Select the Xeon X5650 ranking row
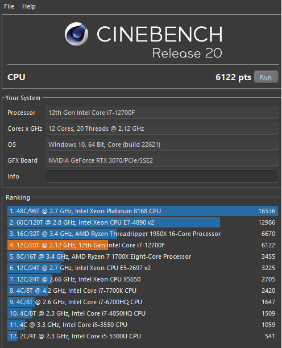The height and width of the screenshot is (348, 282). [x=143, y=279]
